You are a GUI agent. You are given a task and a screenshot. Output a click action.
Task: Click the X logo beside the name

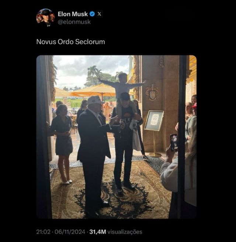(x=100, y=14)
